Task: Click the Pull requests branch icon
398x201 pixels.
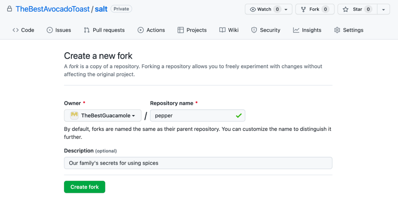Action: pos(87,30)
